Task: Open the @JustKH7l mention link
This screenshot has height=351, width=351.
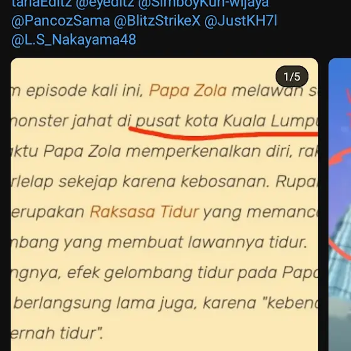Action: pos(241,21)
